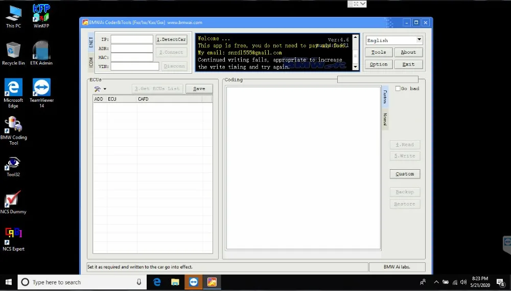Launch Microsoft Edge from the desktop
Image resolution: width=511 pixels, height=291 pixels.
pos(13,93)
